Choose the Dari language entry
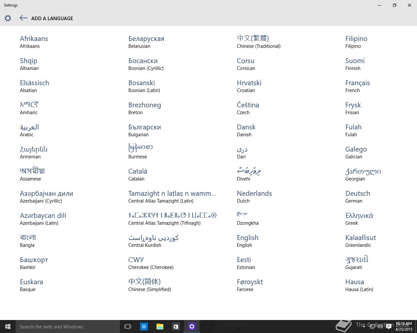The image size is (417, 333). coord(242,153)
